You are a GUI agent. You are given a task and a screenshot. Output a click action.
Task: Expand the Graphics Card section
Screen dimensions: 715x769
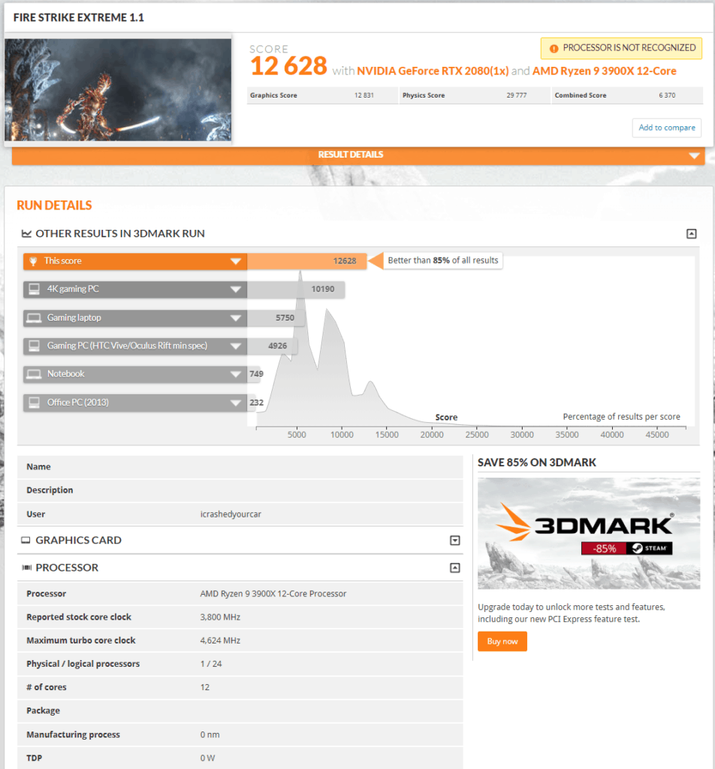pyautogui.click(x=454, y=540)
